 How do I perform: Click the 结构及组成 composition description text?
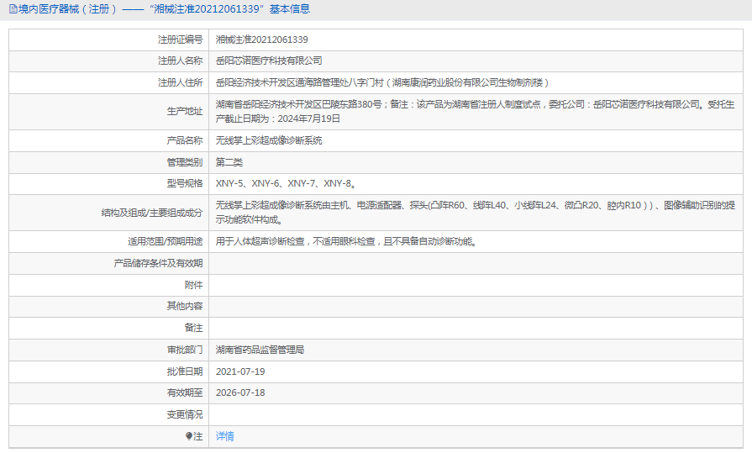click(x=475, y=212)
